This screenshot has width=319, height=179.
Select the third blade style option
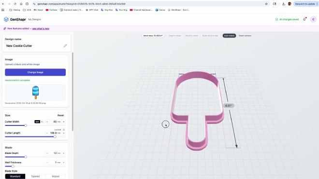tap(56, 177)
